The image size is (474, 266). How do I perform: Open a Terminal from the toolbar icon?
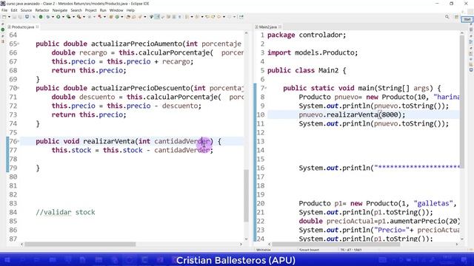[27, 17]
